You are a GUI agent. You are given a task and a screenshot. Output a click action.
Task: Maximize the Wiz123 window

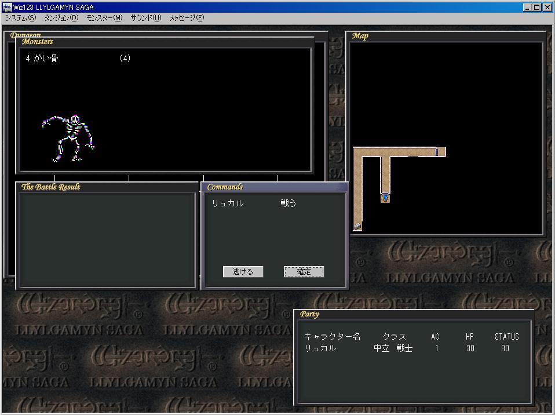click(536, 7)
